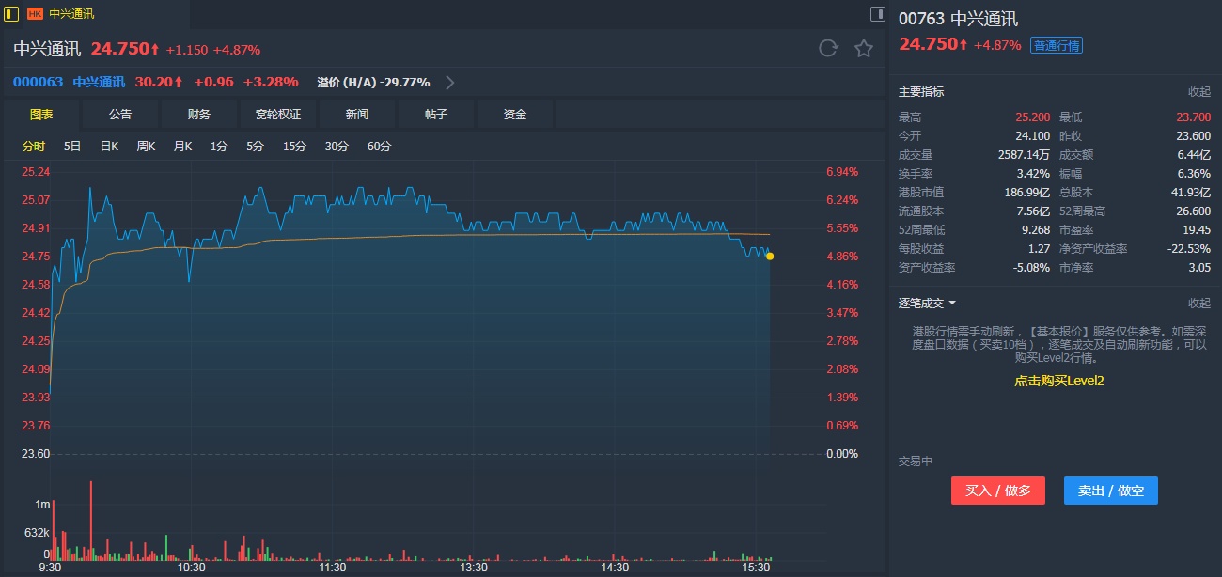1222x577 pixels.
Task: Select the 日K chart period
Action: 109,147
